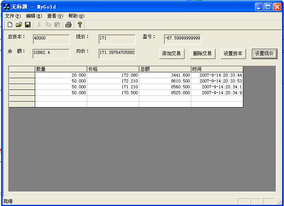Click the 现价 field showing 171
This screenshot has height=206, width=284.
pos(117,39)
